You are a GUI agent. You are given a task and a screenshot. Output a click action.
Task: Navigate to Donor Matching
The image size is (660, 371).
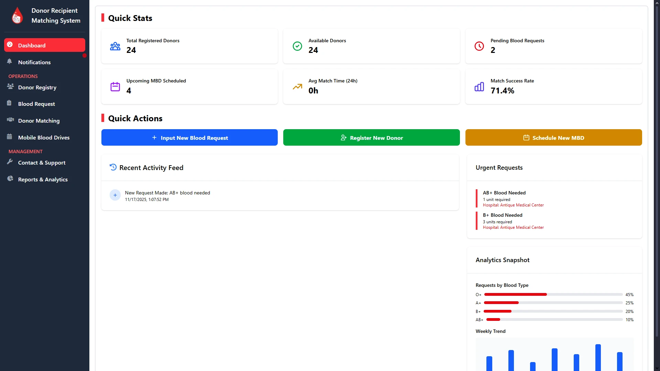(x=45, y=121)
